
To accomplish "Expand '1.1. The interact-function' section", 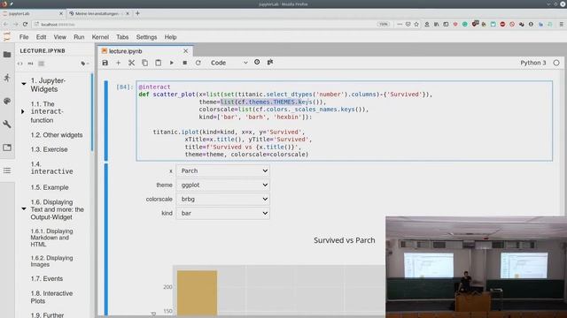I will point(23,111).
